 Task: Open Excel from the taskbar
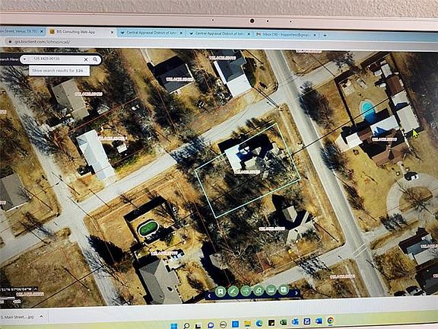click(x=283, y=322)
